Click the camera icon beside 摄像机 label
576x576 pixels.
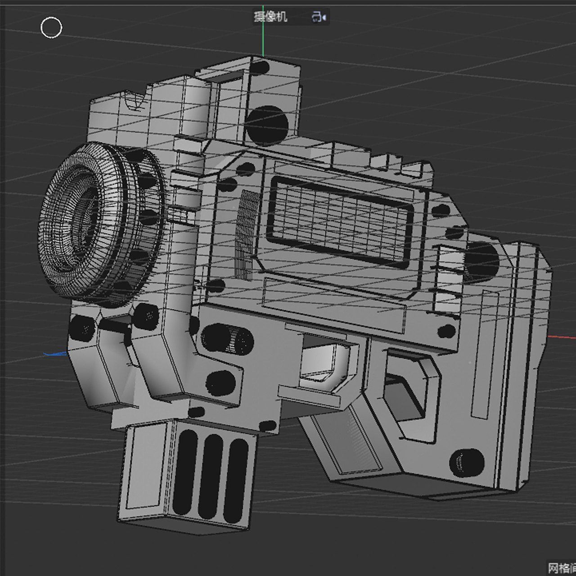click(319, 17)
